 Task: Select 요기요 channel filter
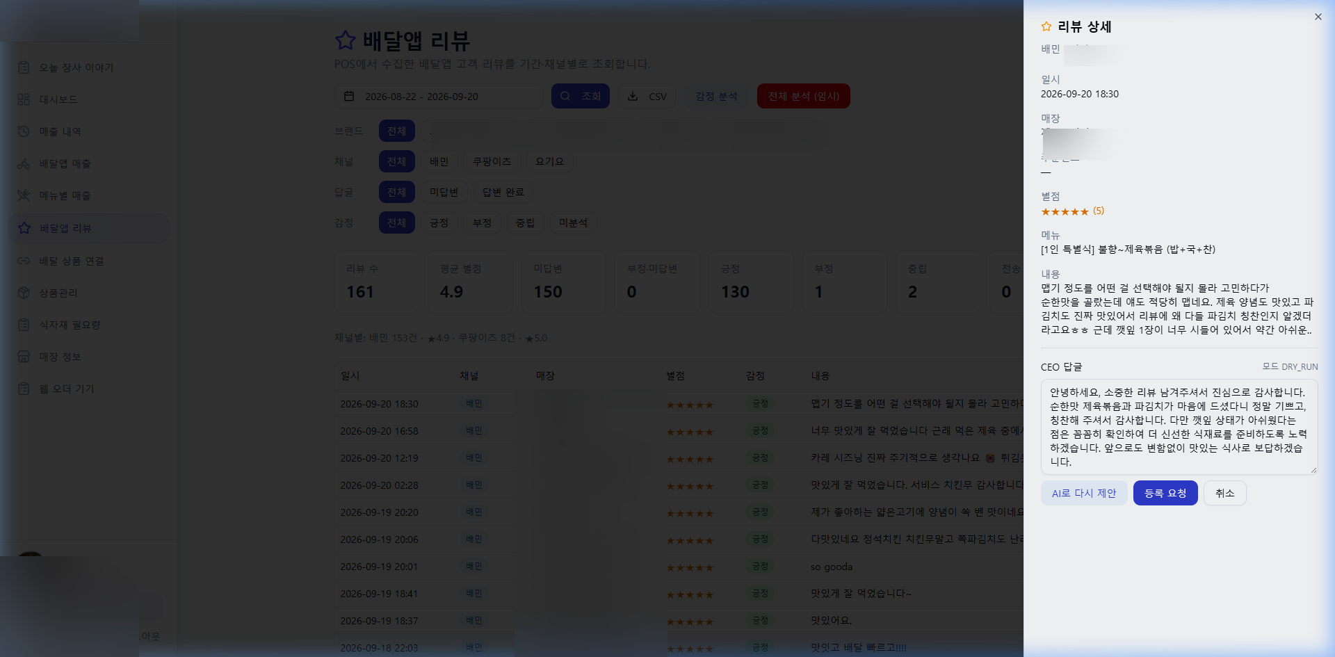[549, 161]
